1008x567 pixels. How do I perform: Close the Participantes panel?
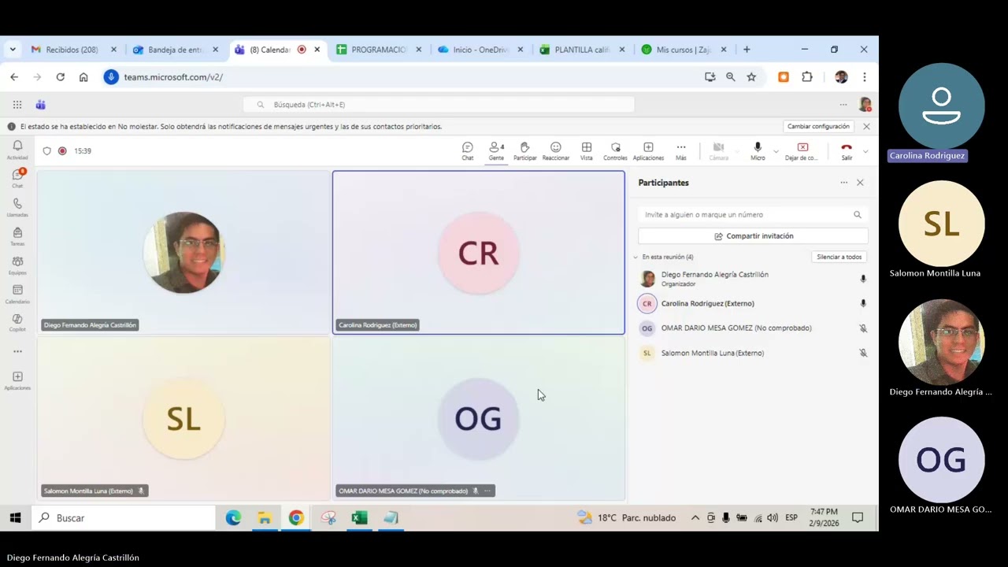point(860,183)
